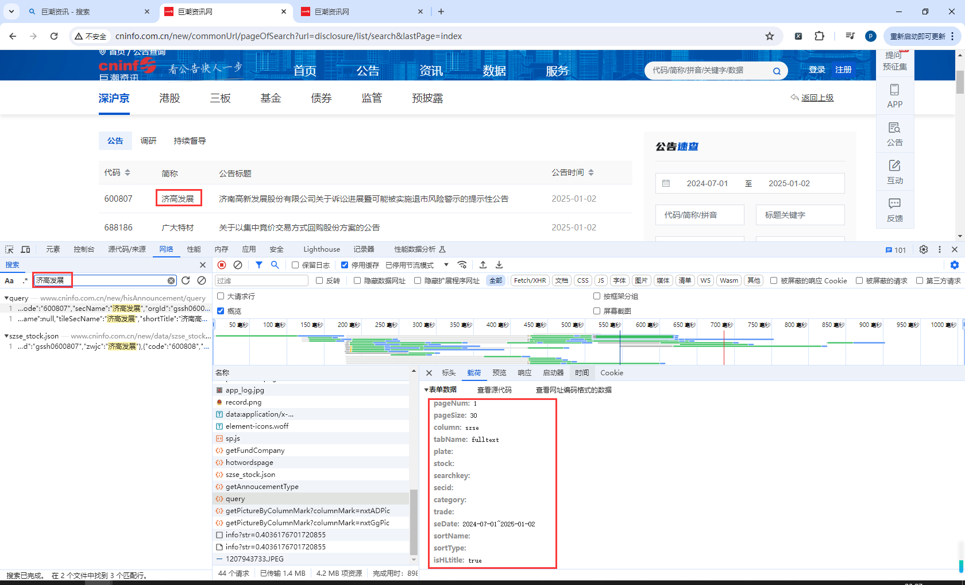Filter requests by JS type
This screenshot has width=965, height=585.
click(x=601, y=280)
